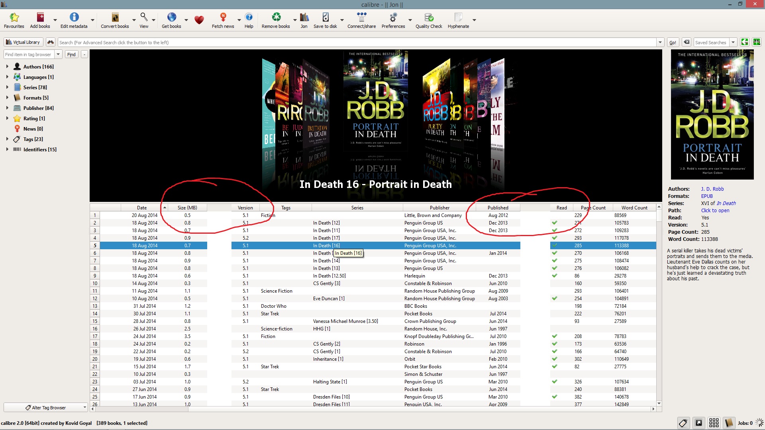This screenshot has height=430, width=765.
Task: Open the Saved Searches dropdown
Action: [x=733, y=43]
